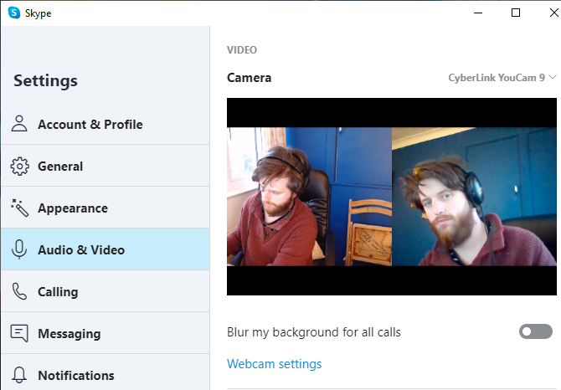
Task: Click the Skype logo in title bar
Action: (13, 13)
